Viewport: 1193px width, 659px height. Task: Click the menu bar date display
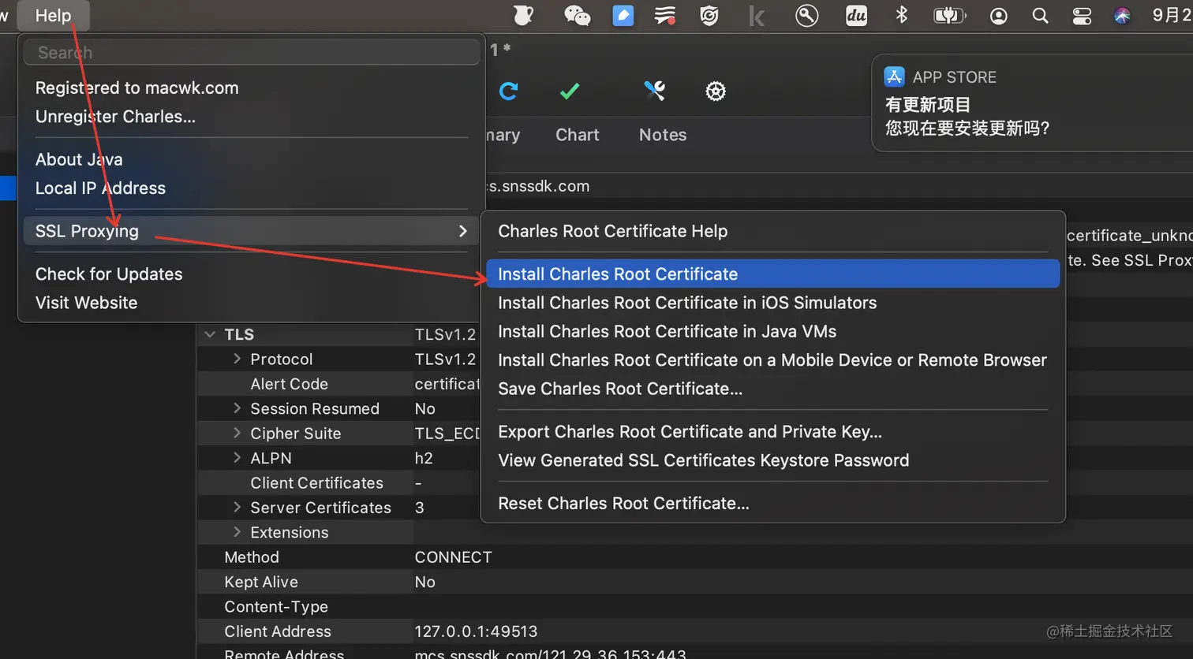(x=1172, y=16)
